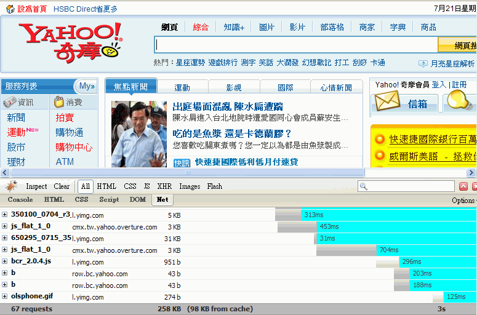Switch search to 字典
This screenshot has height=315, width=477.
click(398, 27)
